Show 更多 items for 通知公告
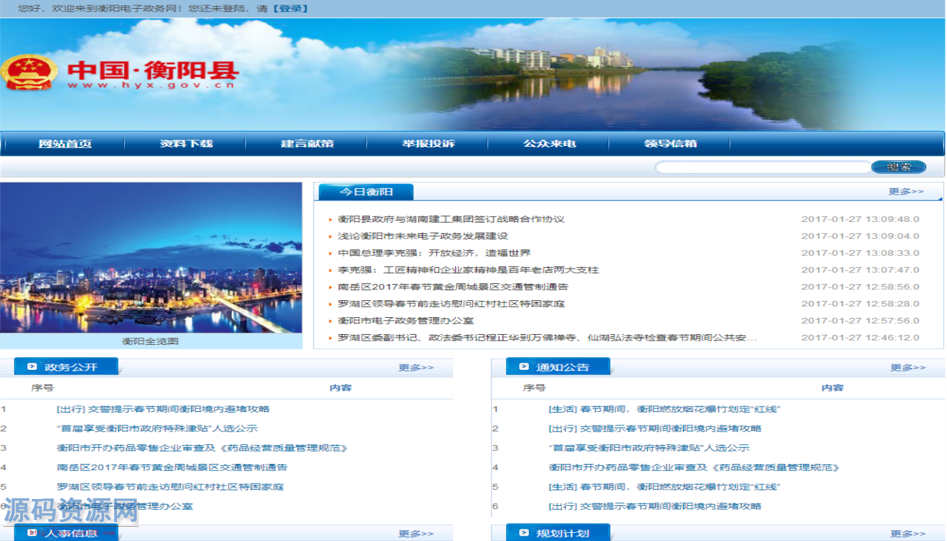The width and height of the screenshot is (947, 541). [x=908, y=367]
